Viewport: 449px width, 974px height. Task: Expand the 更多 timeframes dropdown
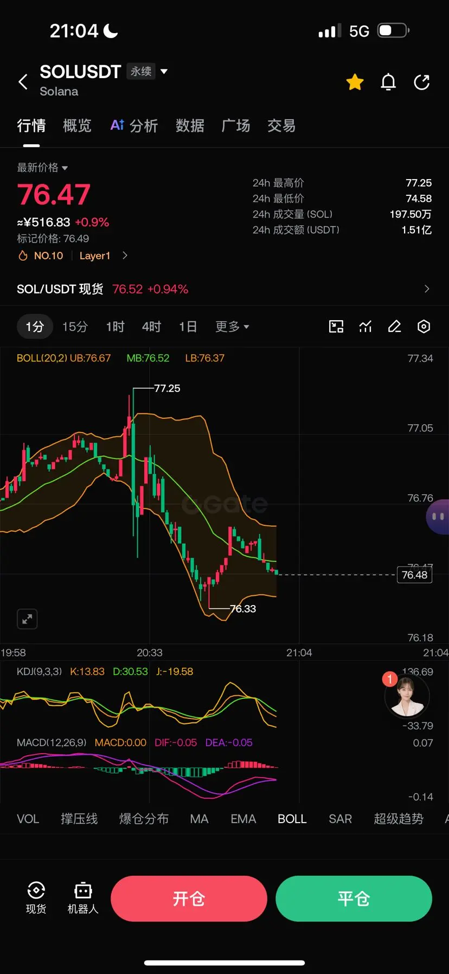(x=232, y=327)
